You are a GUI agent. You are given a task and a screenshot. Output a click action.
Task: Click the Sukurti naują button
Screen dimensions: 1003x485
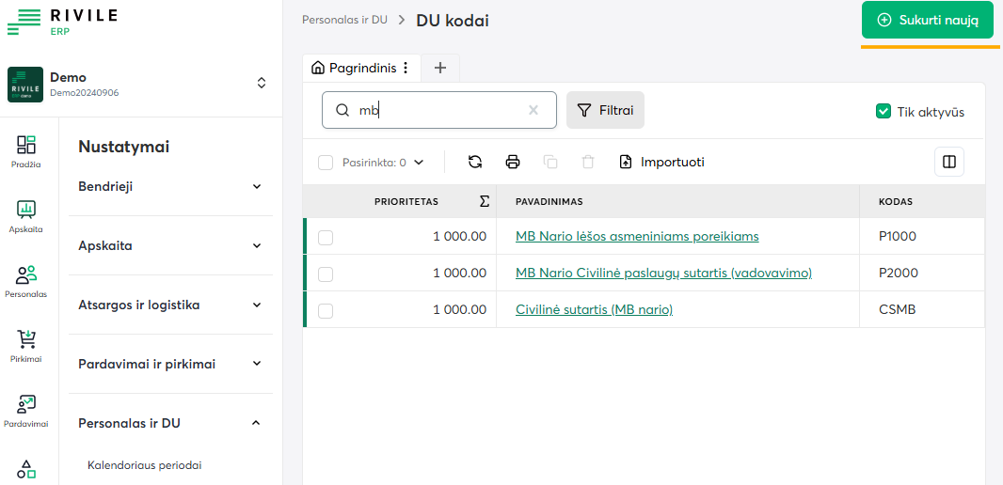(927, 20)
